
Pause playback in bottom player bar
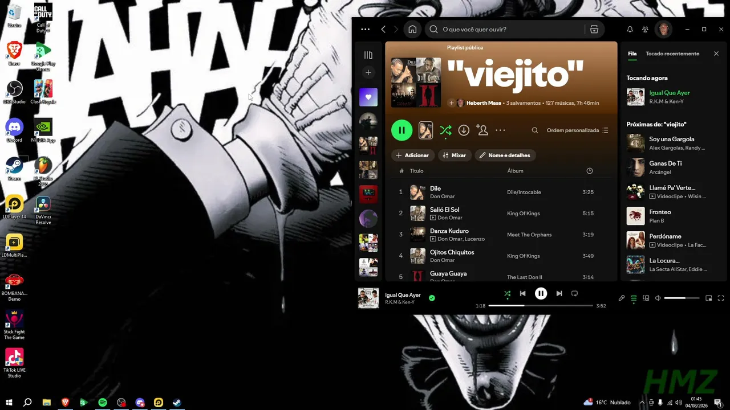541,294
